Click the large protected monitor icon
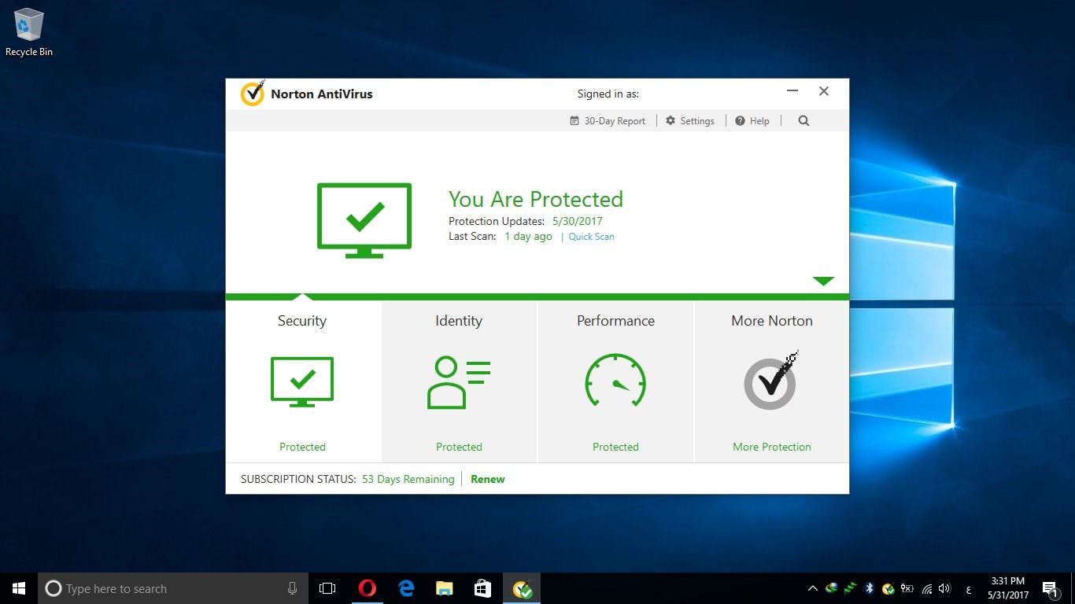Screen dimensions: 1075x604 364,220
